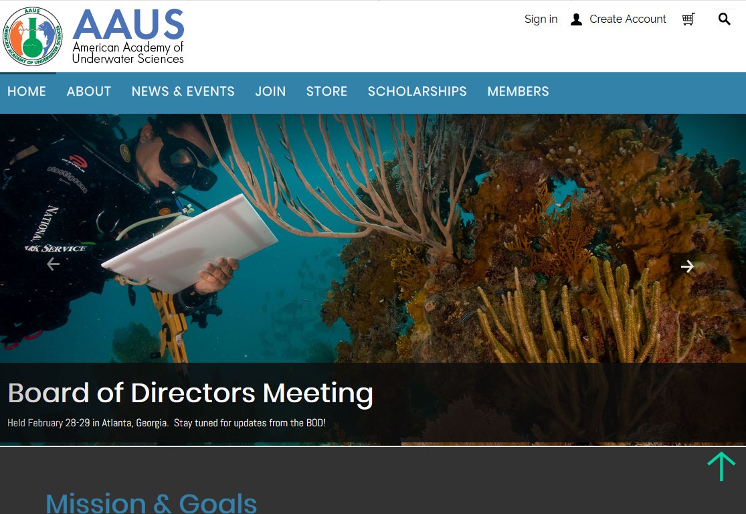Viewport: 746px width, 514px height.
Task: Open the ABOUT menu item
Action: click(89, 92)
